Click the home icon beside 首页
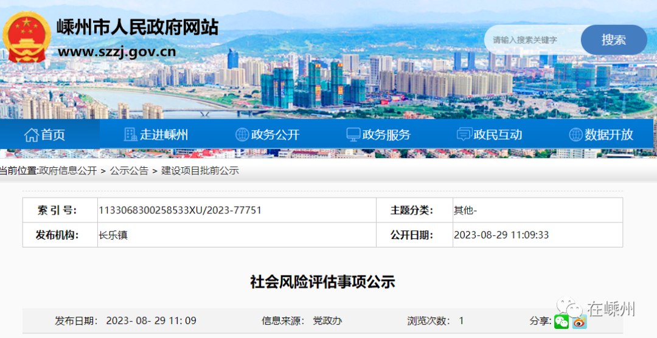 coord(31,135)
